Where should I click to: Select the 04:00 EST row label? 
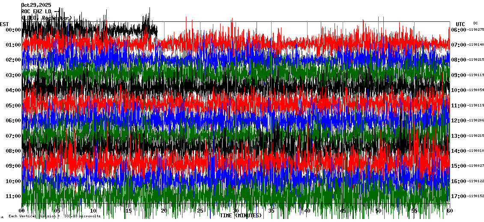[x=13, y=90]
